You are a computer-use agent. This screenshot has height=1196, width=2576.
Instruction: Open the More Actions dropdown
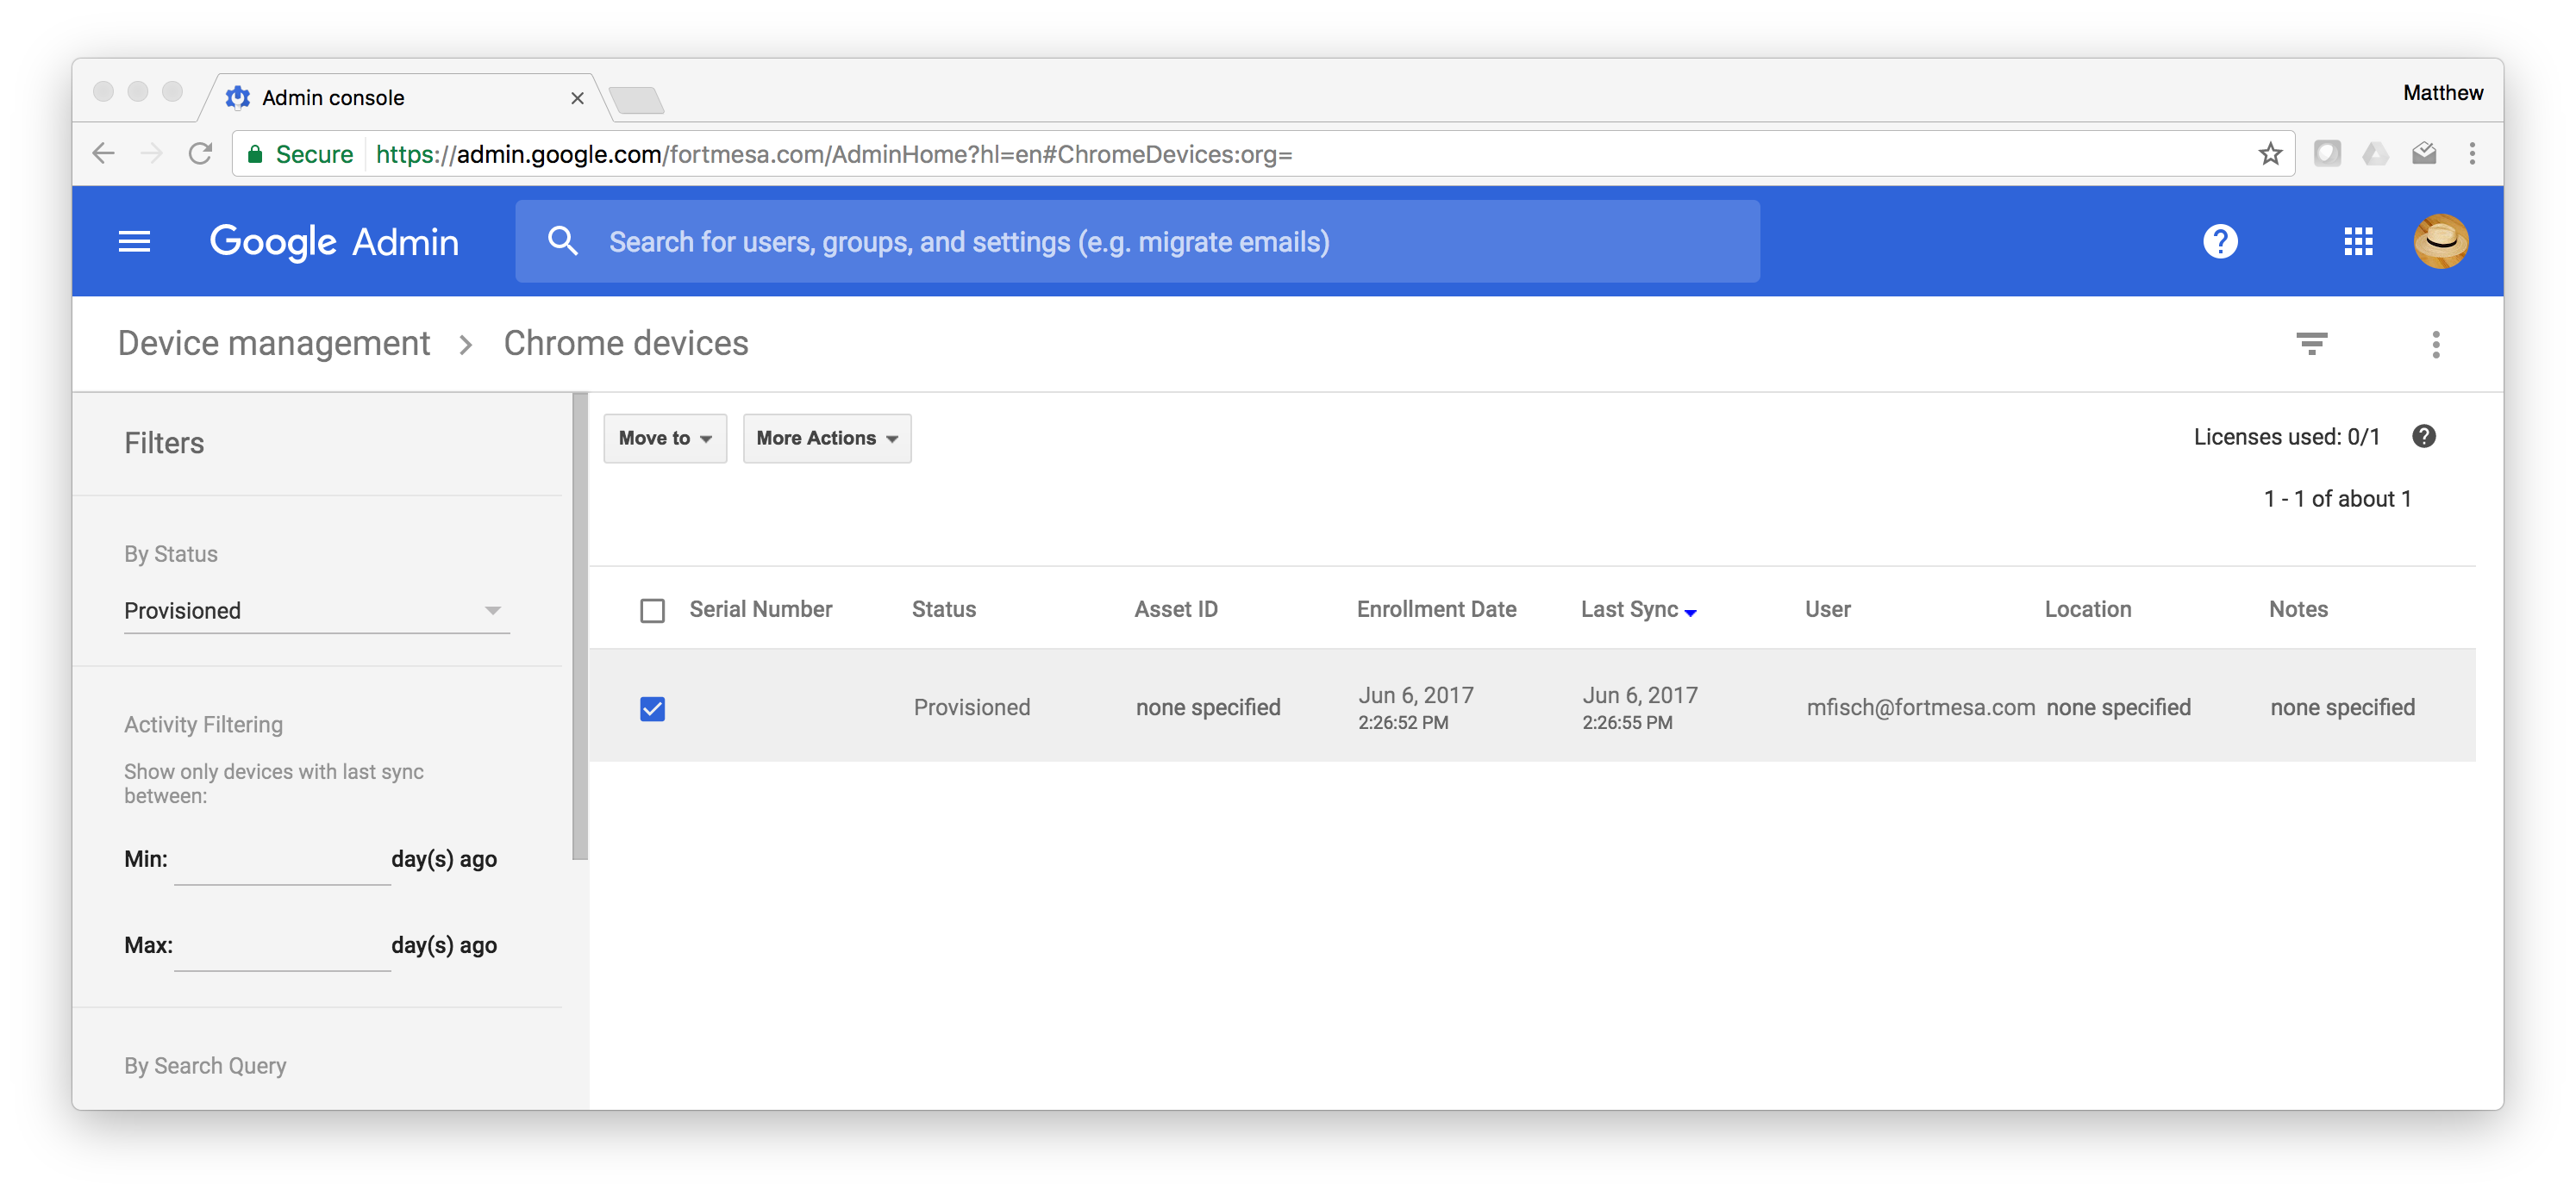[x=827, y=438]
